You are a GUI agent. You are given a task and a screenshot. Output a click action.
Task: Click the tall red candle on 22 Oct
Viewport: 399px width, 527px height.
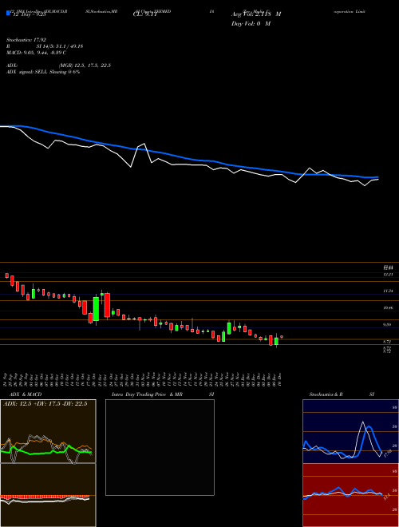107,305
